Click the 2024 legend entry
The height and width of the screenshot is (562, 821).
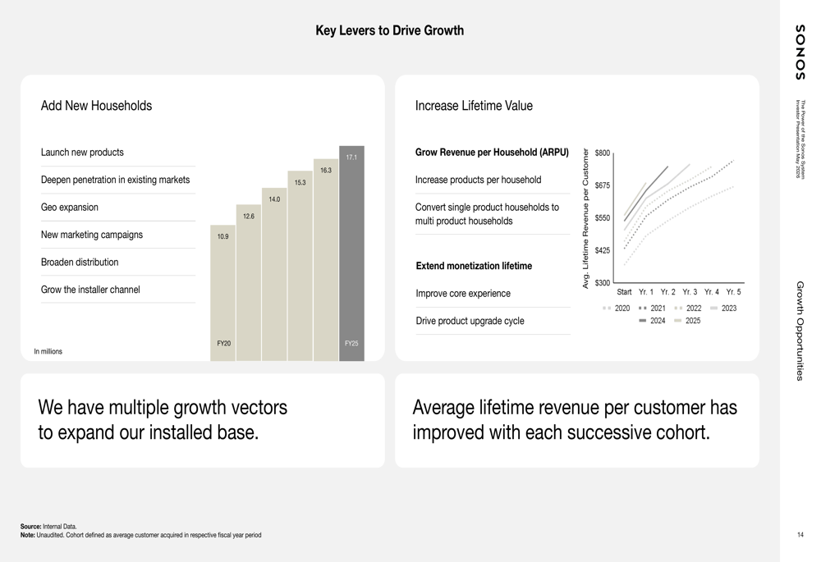[653, 321]
